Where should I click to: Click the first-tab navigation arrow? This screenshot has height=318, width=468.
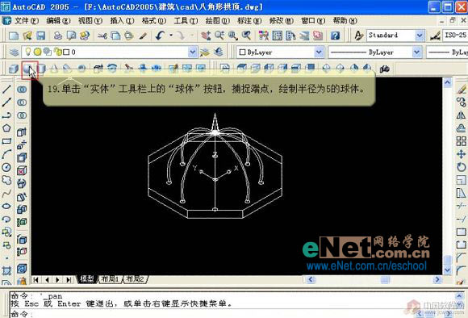coord(36,280)
